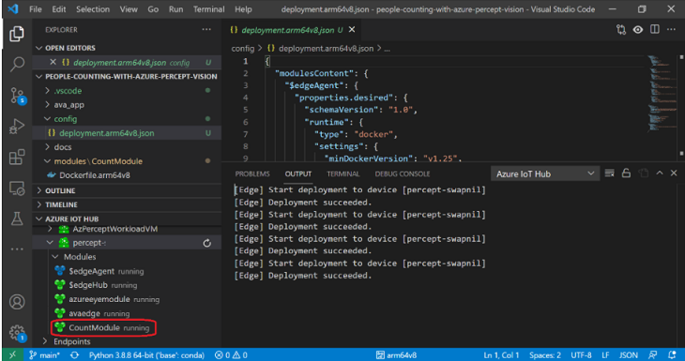
Task: Open the Go menu
Action: (x=153, y=9)
